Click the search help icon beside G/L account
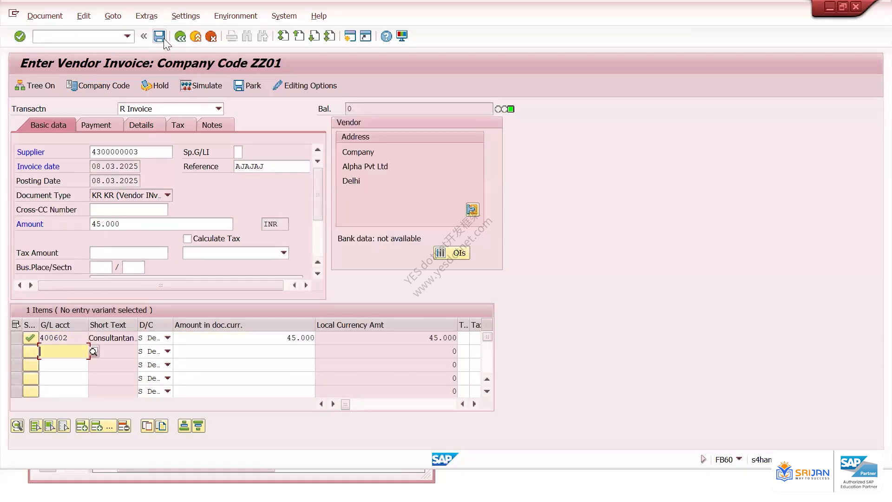892x502 pixels. tap(93, 352)
